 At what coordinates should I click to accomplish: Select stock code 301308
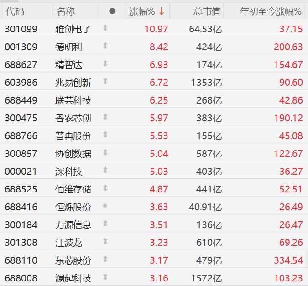click(21, 243)
